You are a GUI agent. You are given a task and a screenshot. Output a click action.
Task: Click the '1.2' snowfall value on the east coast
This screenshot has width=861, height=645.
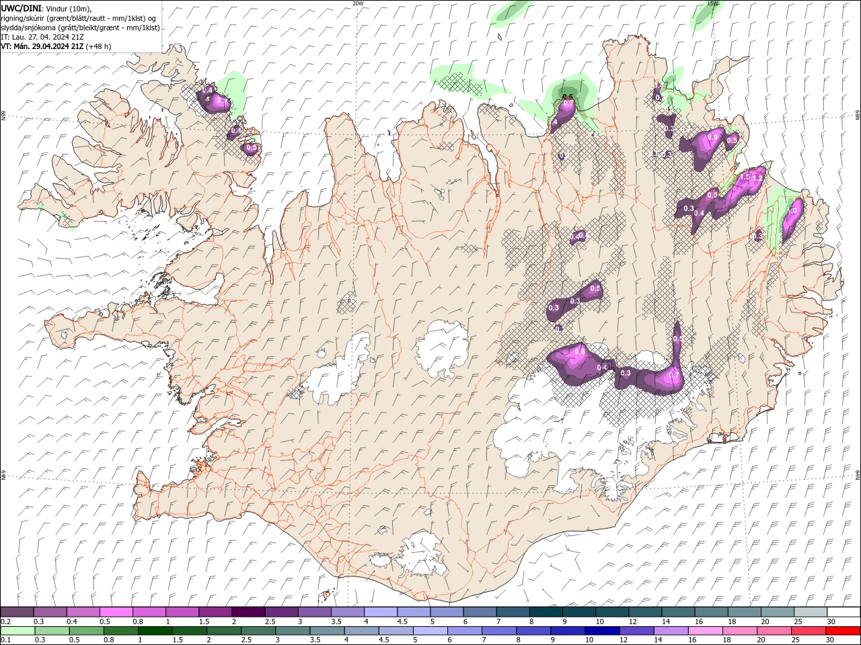point(757,177)
